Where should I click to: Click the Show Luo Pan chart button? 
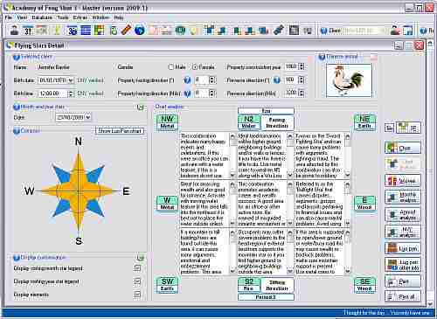click(120, 131)
